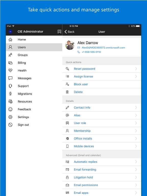Click the Alias at-sign icon
147x196 pixels.
click(67, 115)
